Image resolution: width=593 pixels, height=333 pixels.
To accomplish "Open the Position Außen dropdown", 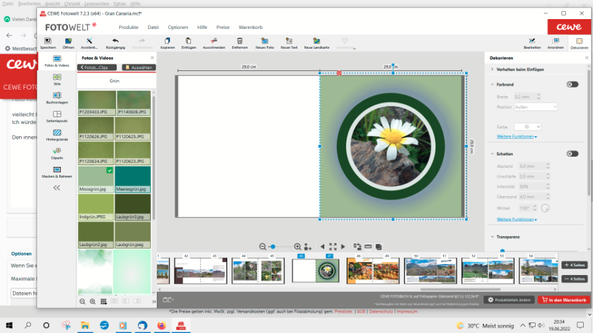I will coord(536,107).
